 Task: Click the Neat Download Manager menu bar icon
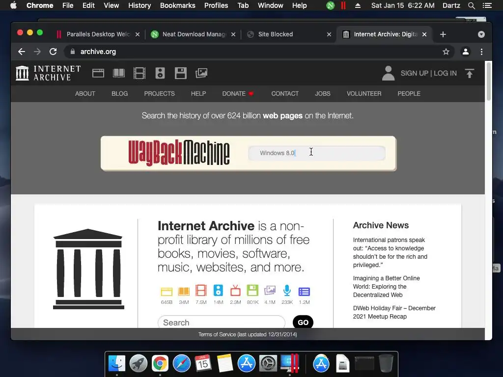pyautogui.click(x=331, y=5)
